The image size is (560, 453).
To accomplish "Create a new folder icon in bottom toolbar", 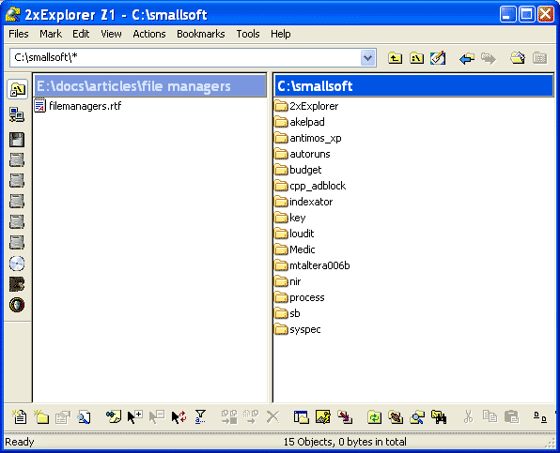I will (x=41, y=416).
